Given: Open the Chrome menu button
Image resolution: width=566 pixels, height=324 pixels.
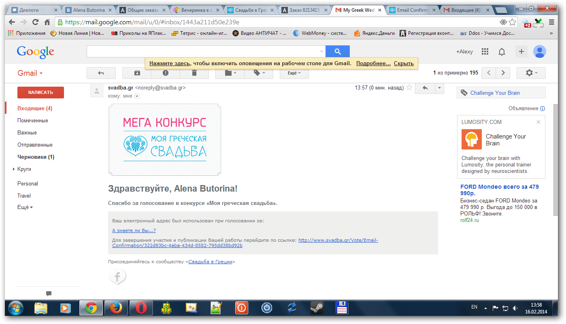Looking at the screenshot, I should tap(552, 22).
